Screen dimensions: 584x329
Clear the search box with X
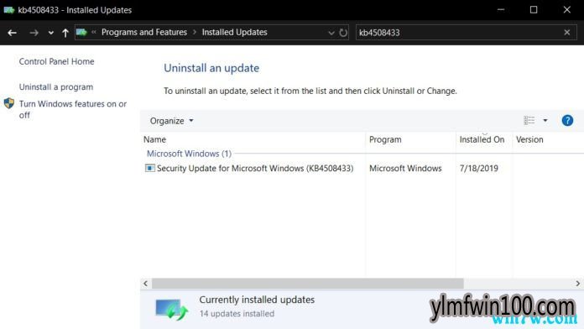point(567,33)
